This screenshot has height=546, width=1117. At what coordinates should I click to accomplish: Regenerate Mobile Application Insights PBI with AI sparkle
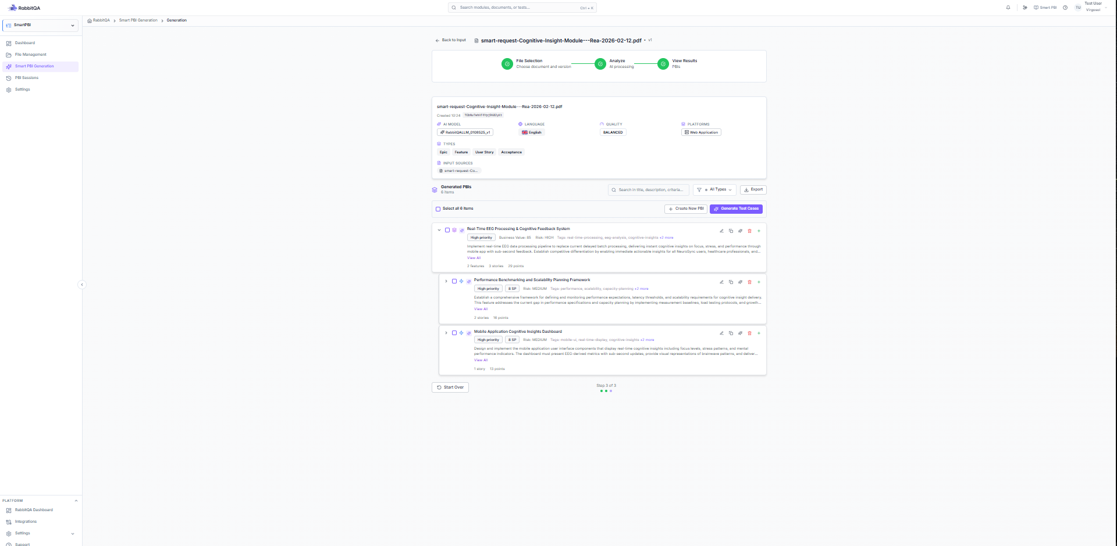[x=740, y=333]
